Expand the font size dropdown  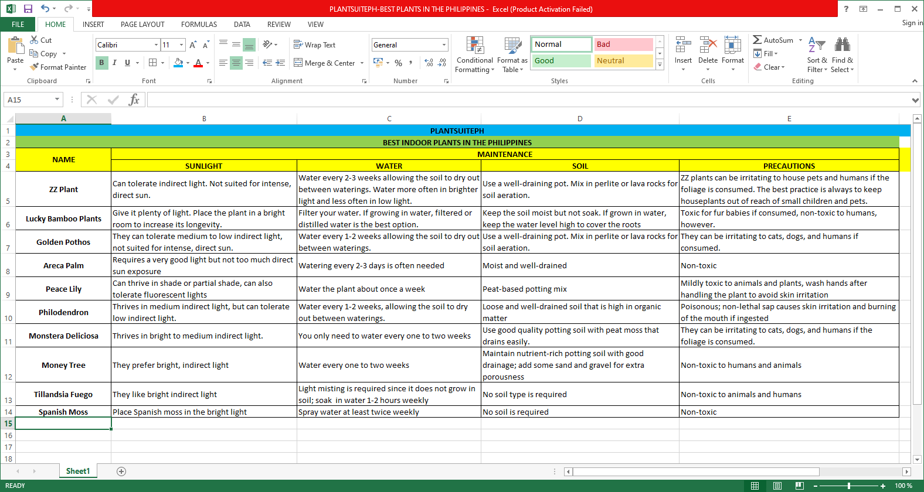tap(181, 45)
